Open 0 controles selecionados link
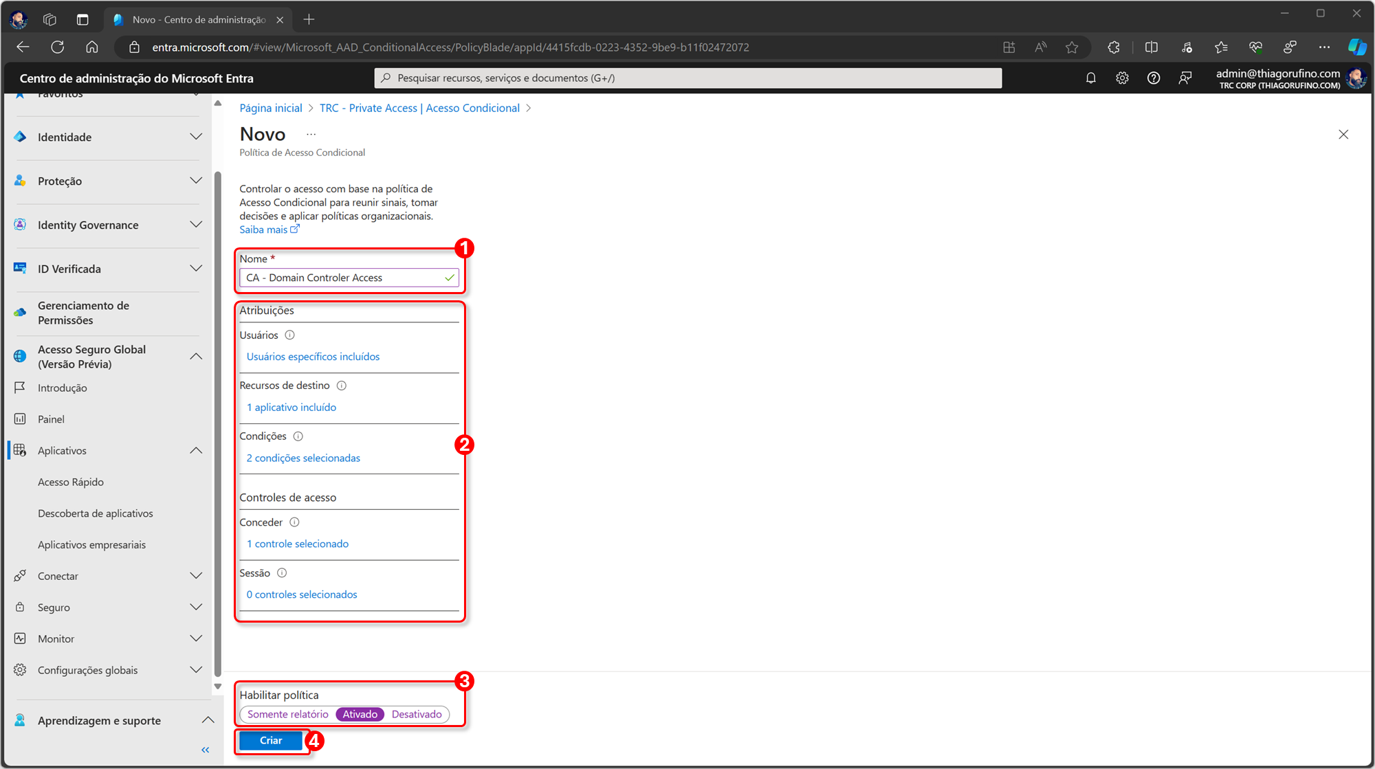This screenshot has width=1375, height=769. [x=302, y=595]
